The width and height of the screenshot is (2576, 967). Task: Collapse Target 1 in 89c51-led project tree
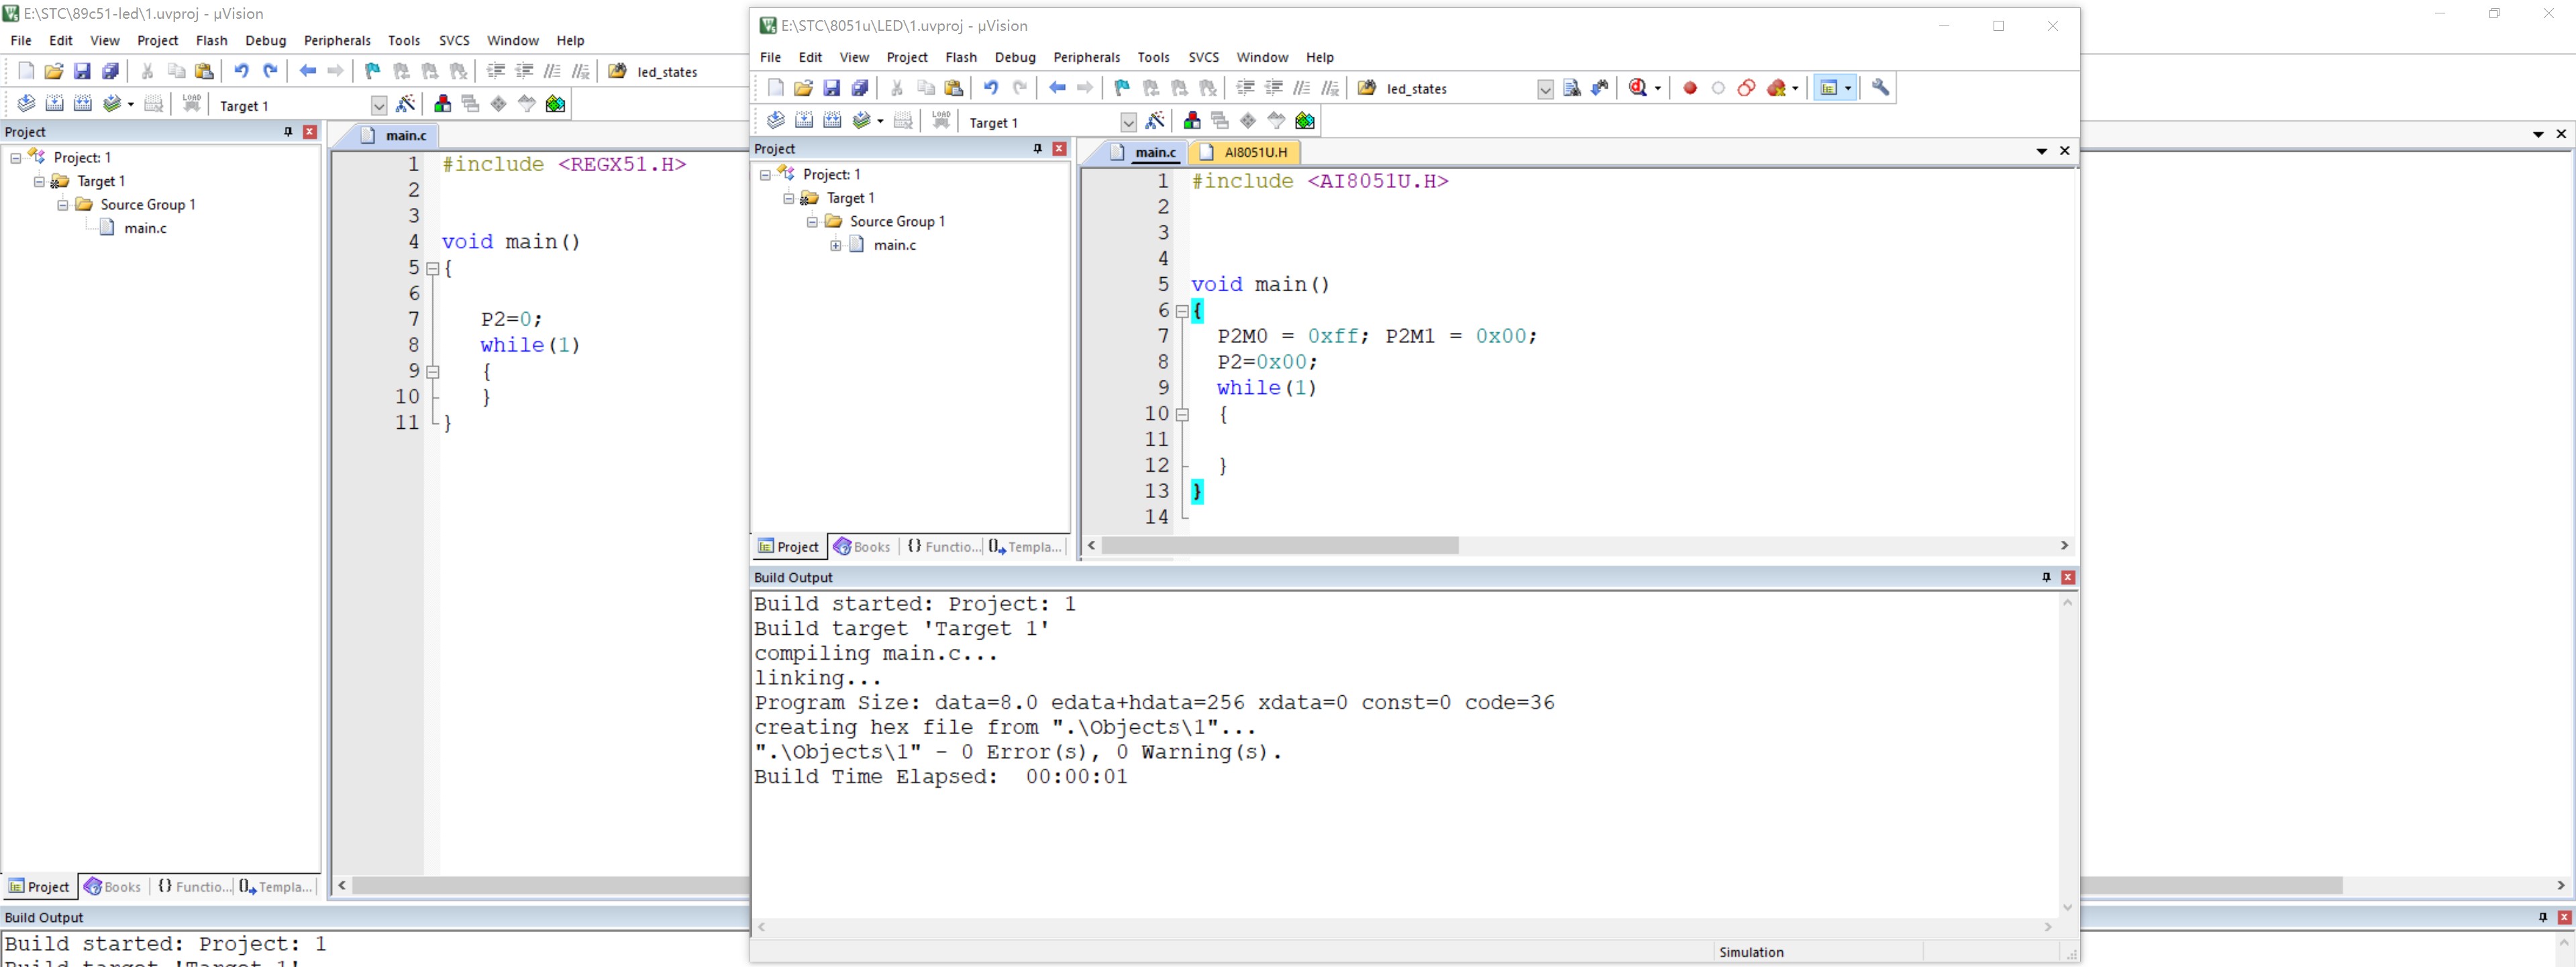(39, 181)
